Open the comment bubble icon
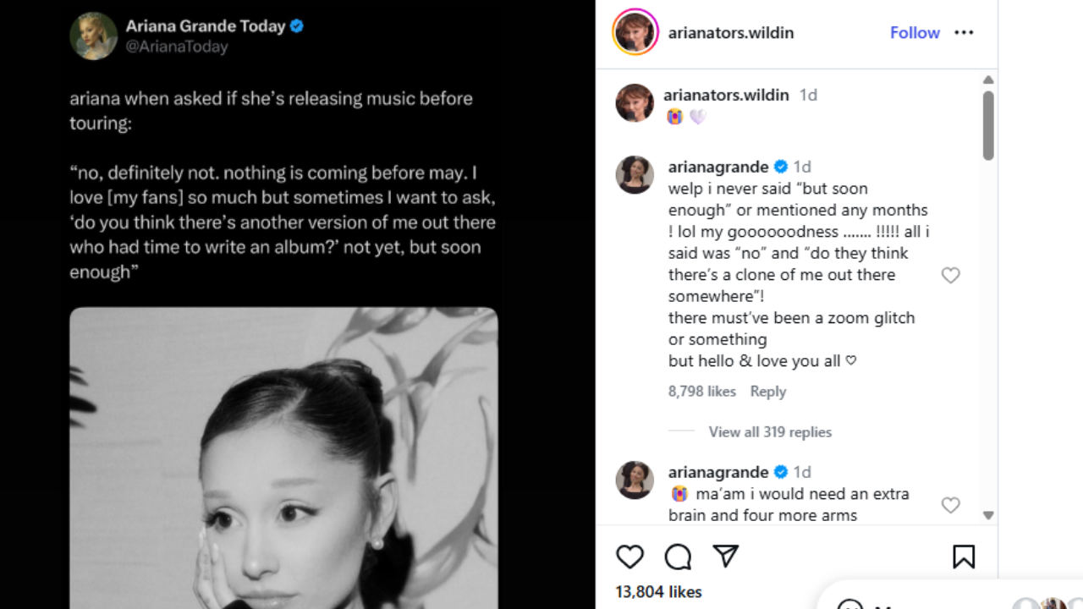 (677, 557)
